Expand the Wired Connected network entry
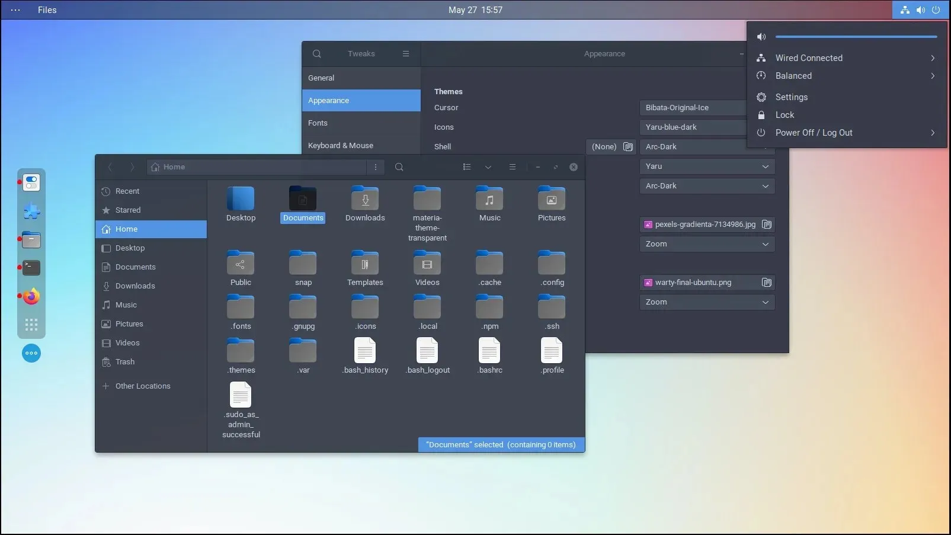Screen dimensions: 951x535 point(932,58)
